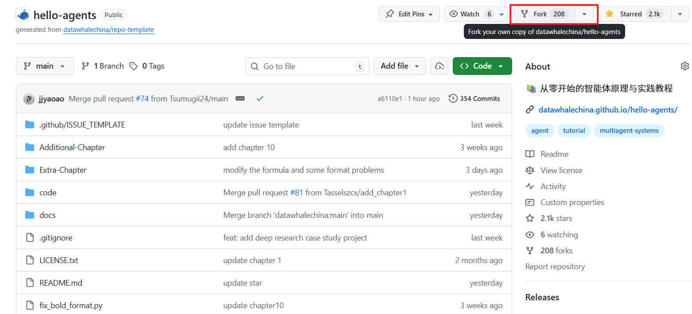The width and height of the screenshot is (692, 314).
Task: Open the main branch dropdown
Action: (x=44, y=66)
